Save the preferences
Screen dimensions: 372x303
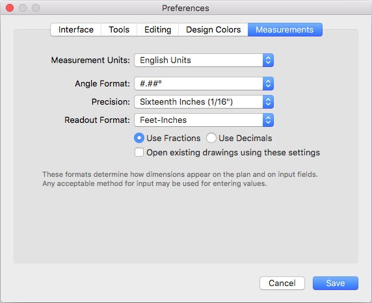click(x=336, y=283)
